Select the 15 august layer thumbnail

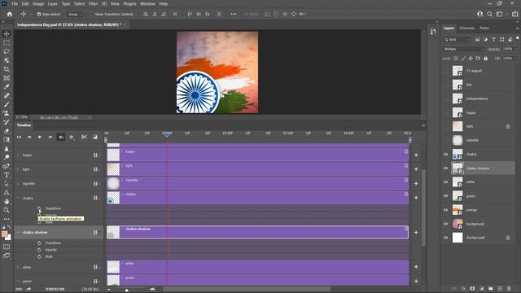coord(458,71)
